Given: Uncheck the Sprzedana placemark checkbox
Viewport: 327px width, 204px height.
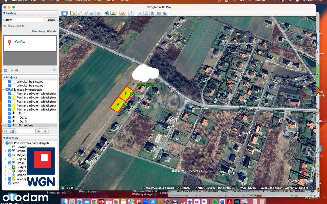Looking at the screenshot, I should [10, 125].
